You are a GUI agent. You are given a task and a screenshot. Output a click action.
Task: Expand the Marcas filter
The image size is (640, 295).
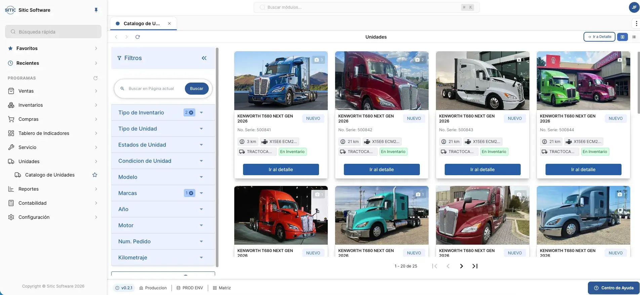pos(163,193)
